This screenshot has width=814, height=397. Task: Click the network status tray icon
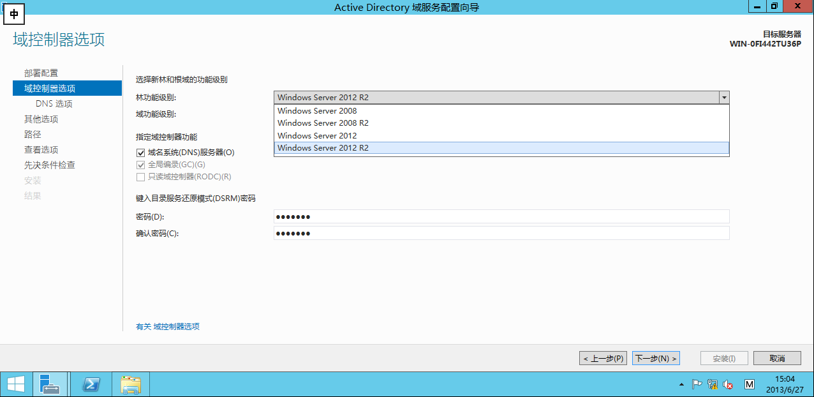click(713, 384)
